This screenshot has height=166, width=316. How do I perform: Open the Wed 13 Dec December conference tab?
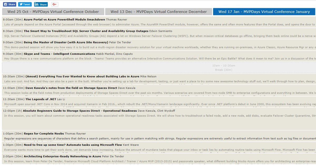tap(159, 12)
